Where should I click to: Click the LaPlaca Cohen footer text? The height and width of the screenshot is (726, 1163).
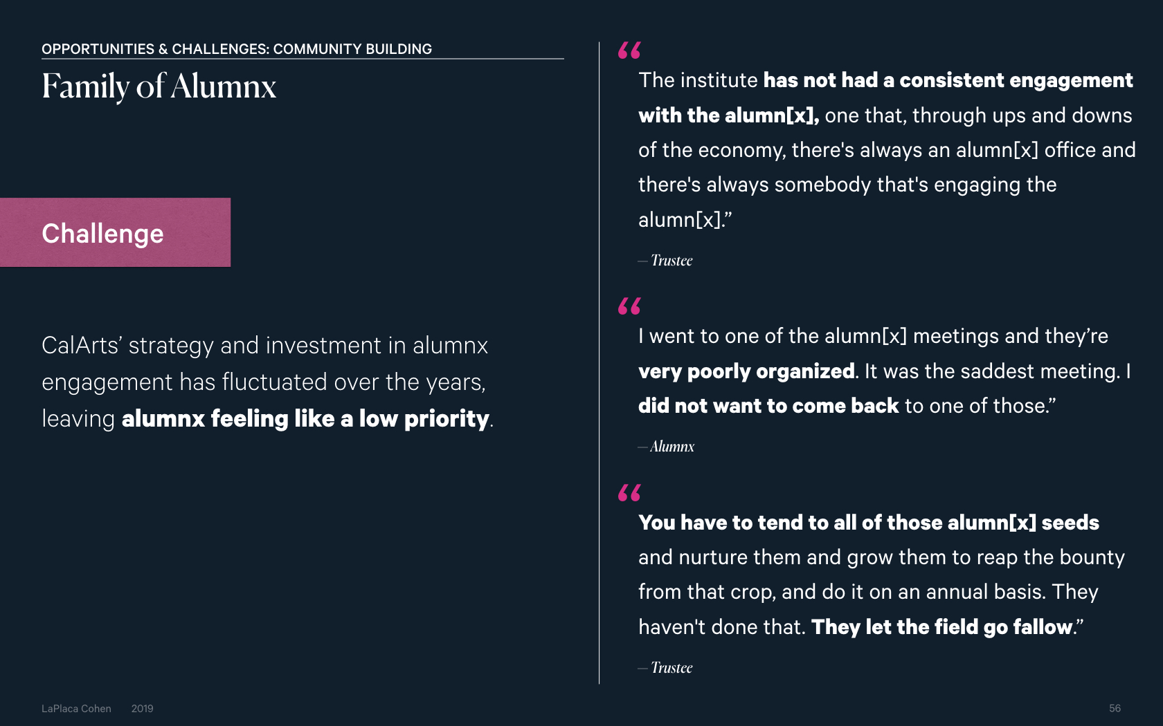point(76,709)
